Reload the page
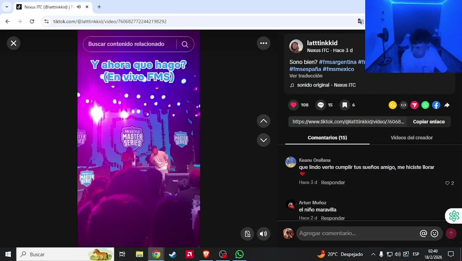 (x=32, y=21)
